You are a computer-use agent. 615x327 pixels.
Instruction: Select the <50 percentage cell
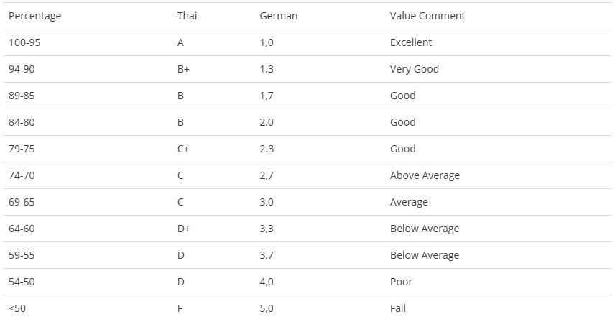pos(17,308)
